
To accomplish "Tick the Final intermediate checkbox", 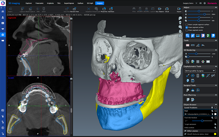I will coord(216,118).
